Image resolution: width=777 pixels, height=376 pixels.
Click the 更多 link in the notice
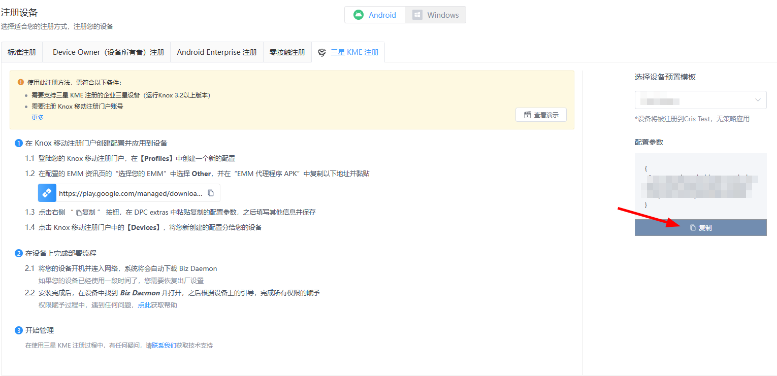[x=38, y=117]
